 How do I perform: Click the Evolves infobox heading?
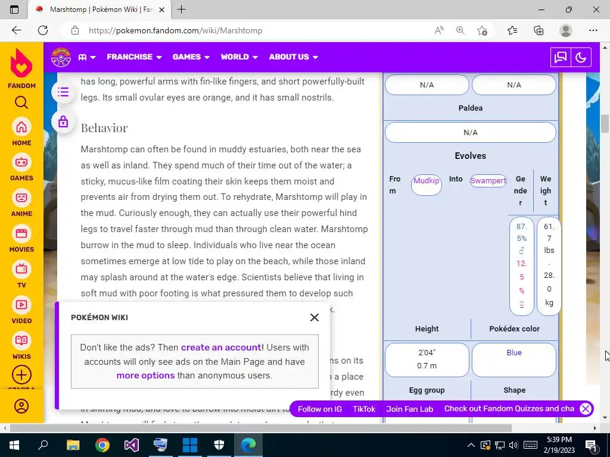tap(471, 156)
